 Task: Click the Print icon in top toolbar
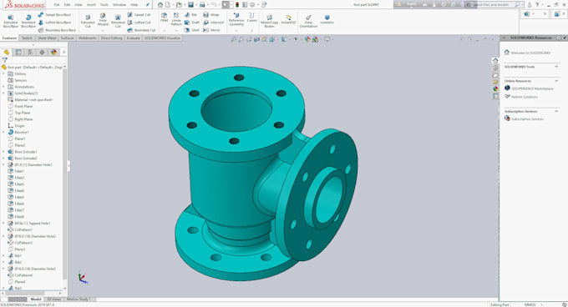pyautogui.click(x=202, y=5)
